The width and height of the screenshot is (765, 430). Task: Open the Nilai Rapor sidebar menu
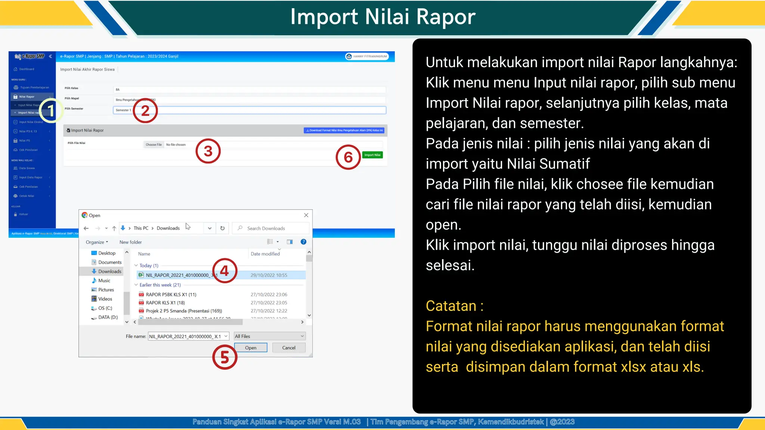[x=27, y=97]
